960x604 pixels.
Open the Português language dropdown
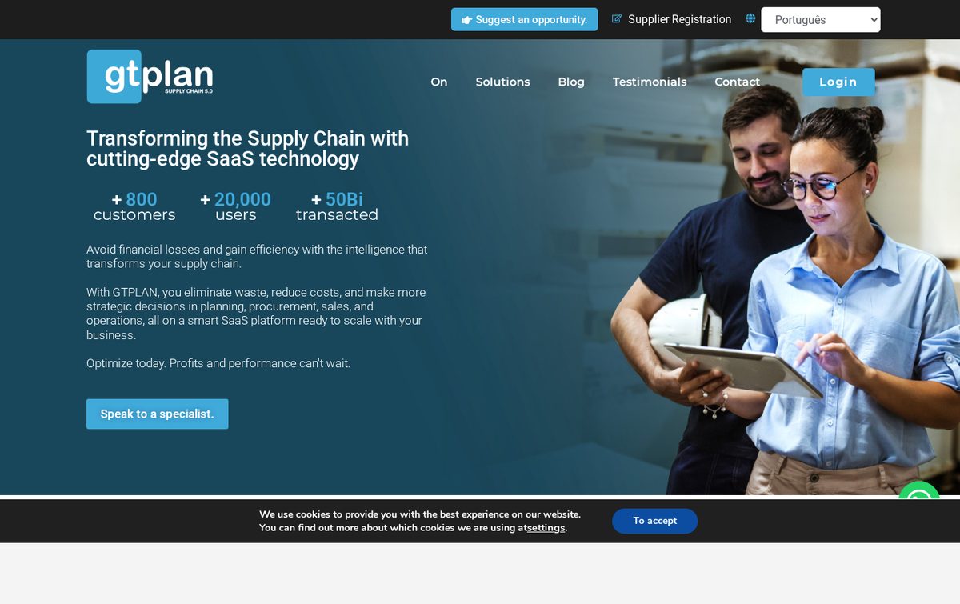(820, 20)
